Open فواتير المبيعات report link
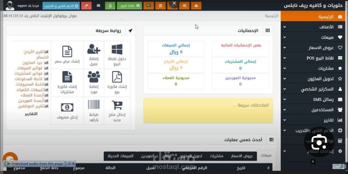Screen dimensions: 348x174 coord(33,68)
